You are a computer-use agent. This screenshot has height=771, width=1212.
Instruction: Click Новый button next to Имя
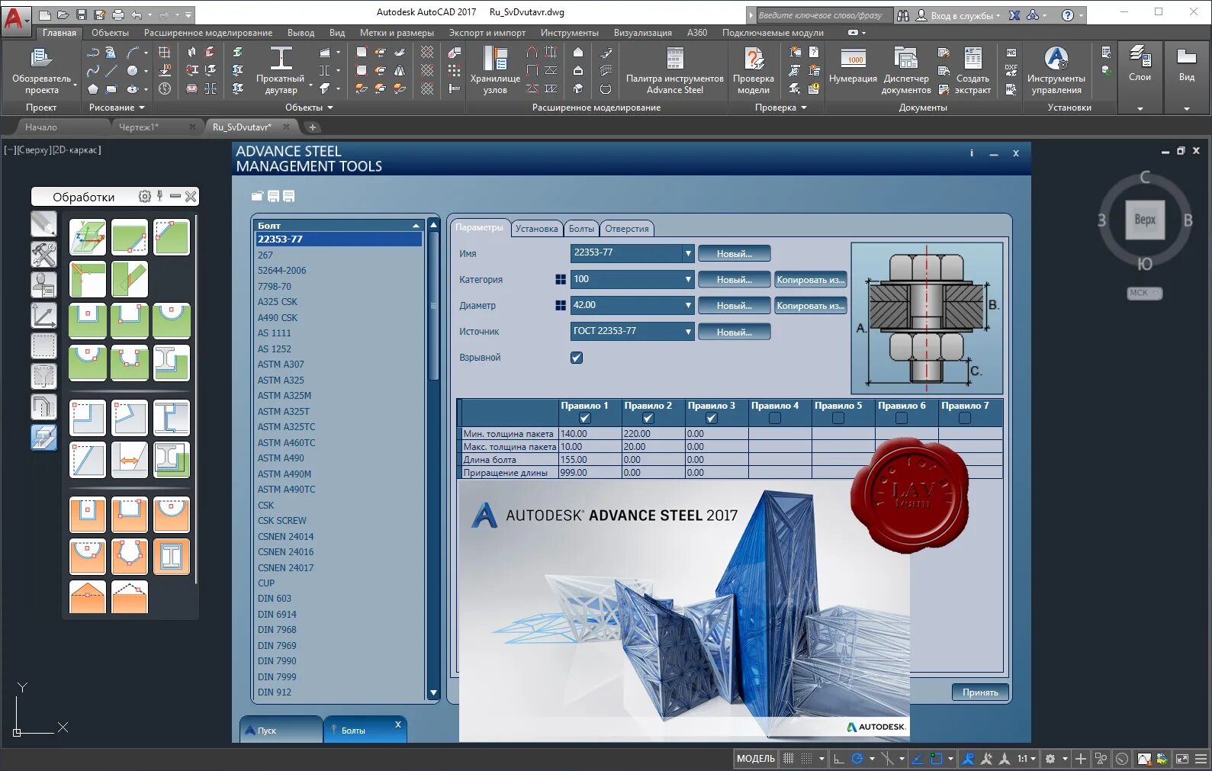734,254
